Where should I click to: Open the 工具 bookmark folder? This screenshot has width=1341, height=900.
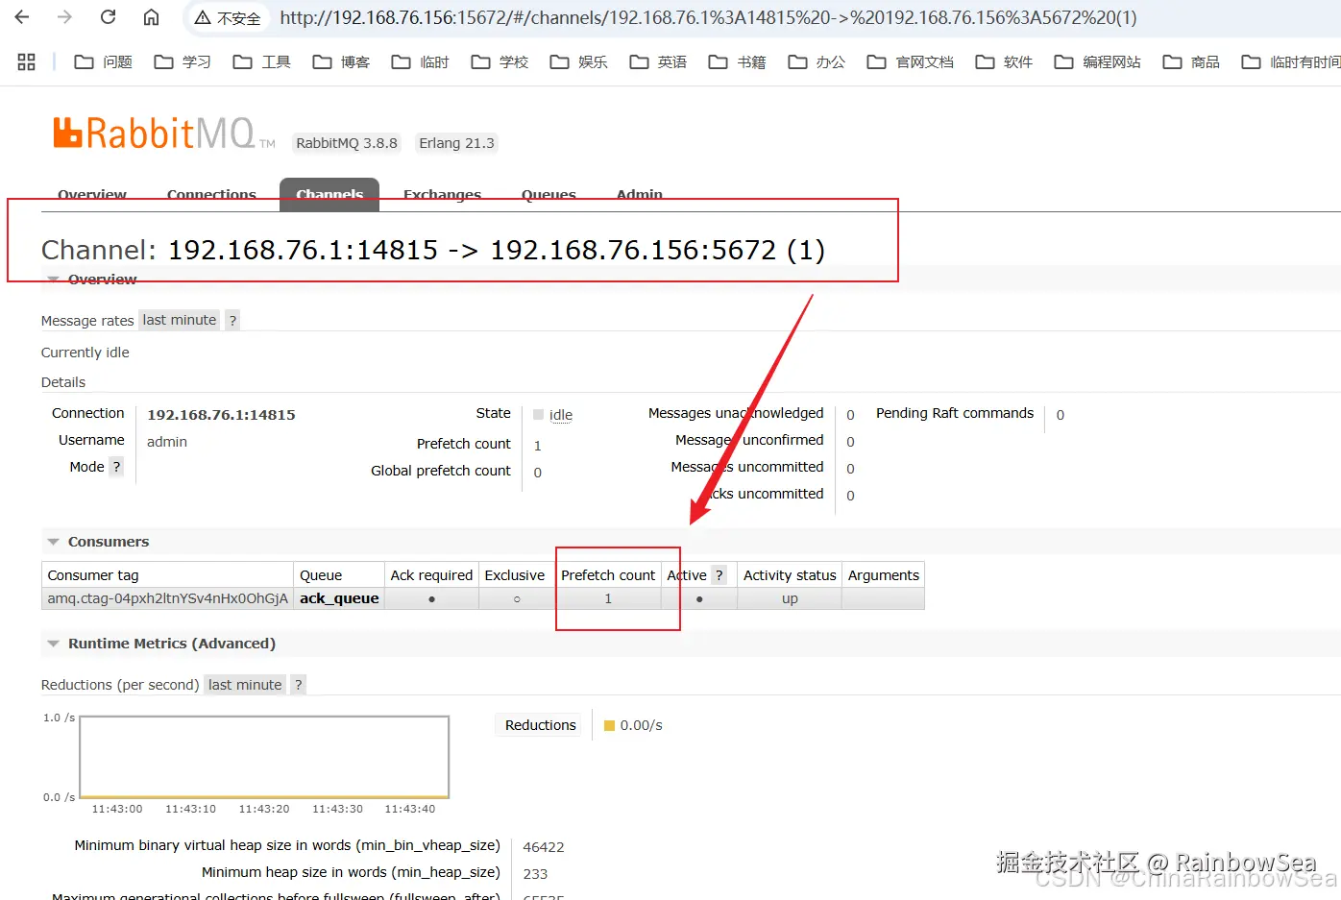point(262,61)
